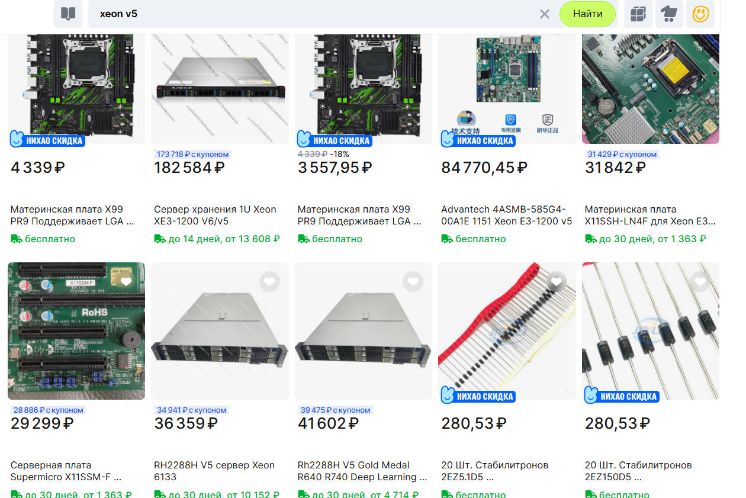The height and width of the screenshot is (498, 746).
Task: Open the X11SSH-LN4F motherboard image
Action: [651, 89]
